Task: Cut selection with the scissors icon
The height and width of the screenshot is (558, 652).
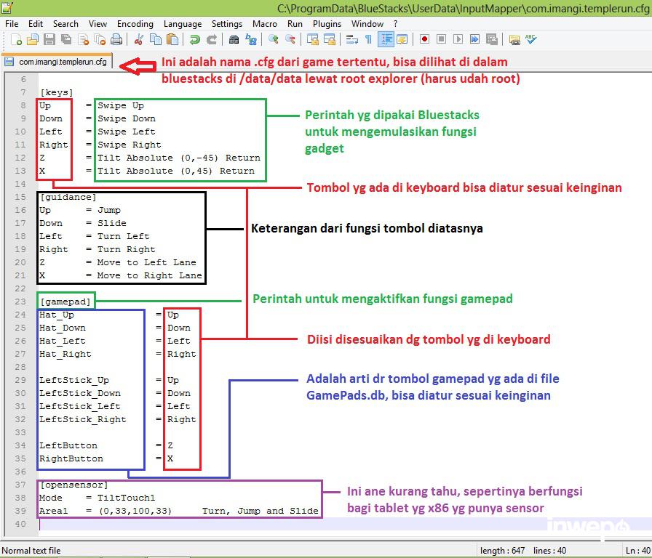Action: click(x=138, y=40)
